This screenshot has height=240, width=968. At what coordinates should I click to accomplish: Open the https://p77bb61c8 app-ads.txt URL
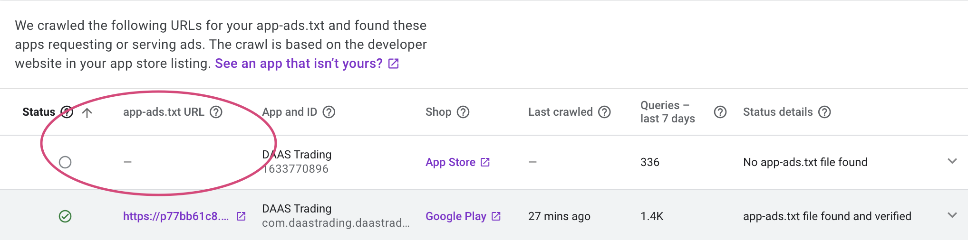click(x=176, y=216)
